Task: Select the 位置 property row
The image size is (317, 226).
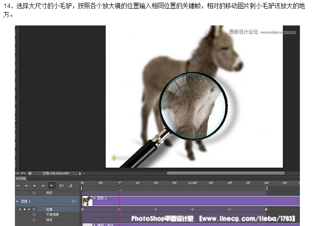Action: tap(47, 209)
